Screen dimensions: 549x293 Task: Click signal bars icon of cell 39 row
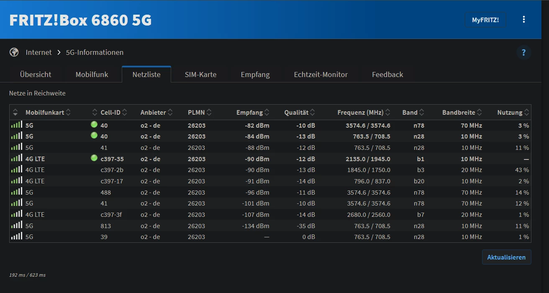[x=16, y=236]
